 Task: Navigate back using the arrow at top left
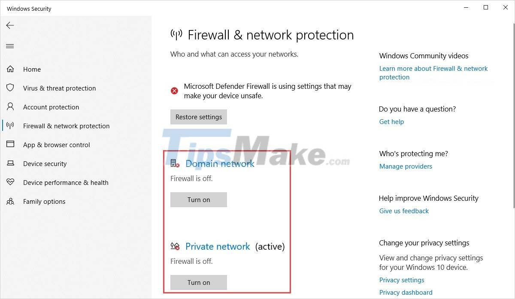pyautogui.click(x=10, y=25)
